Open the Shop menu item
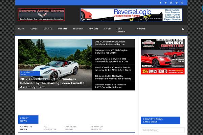Viewport: 203px width, 135px height. point(108,29)
